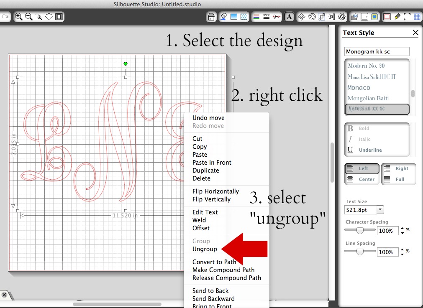Open the Fill Gradient panel icon
Viewport: 423px width, 308px height.
[x=234, y=17]
